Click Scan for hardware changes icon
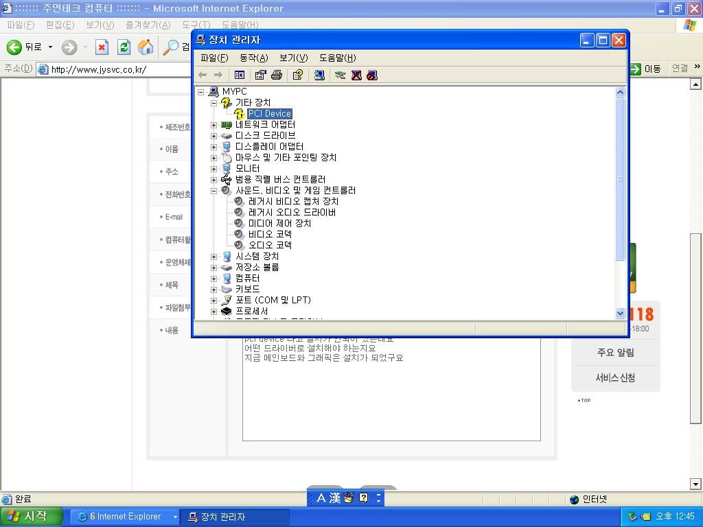This screenshot has width=703, height=527. coord(319,75)
